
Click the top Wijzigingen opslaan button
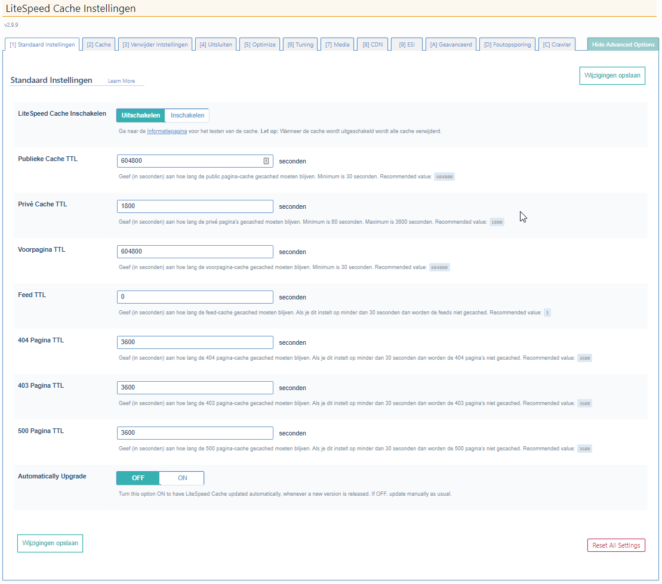(612, 76)
